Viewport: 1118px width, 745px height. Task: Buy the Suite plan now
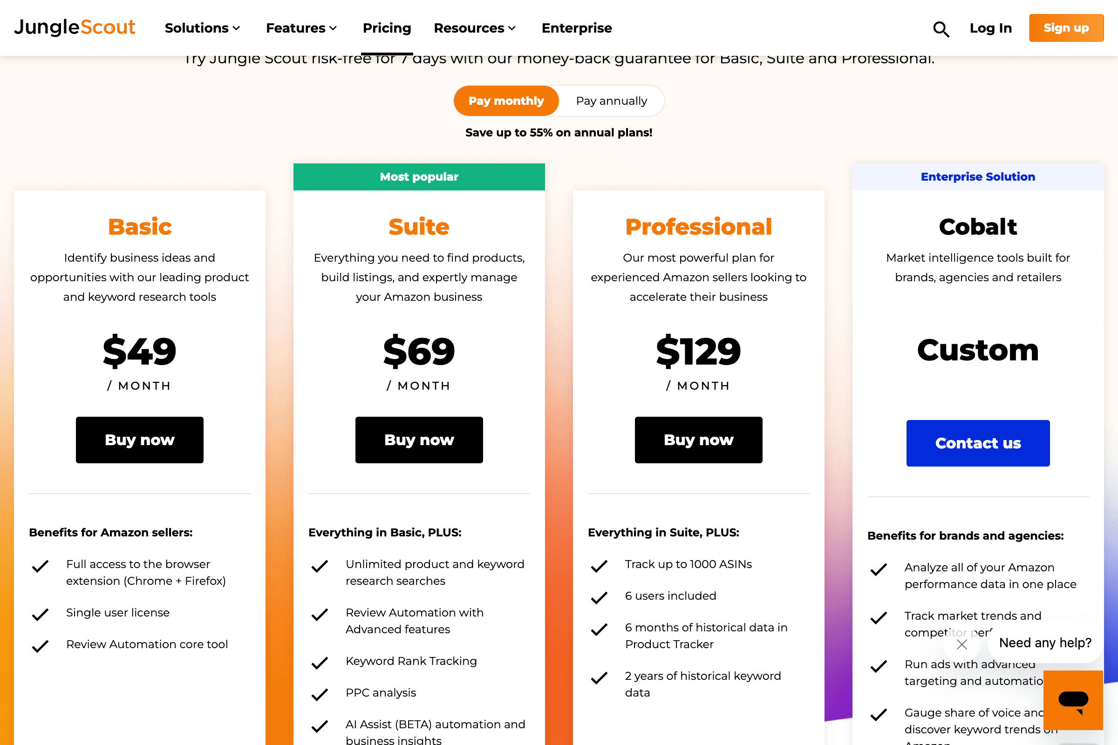[419, 440]
